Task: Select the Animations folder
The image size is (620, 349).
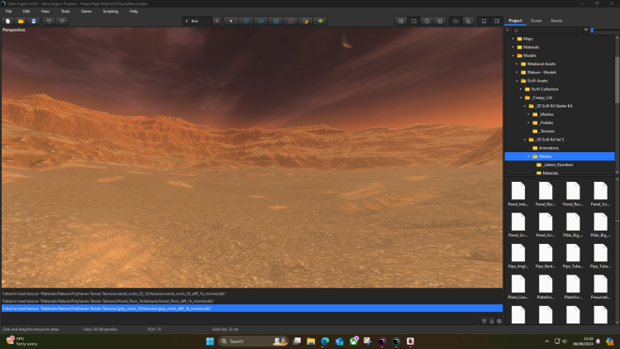Action: [546, 148]
